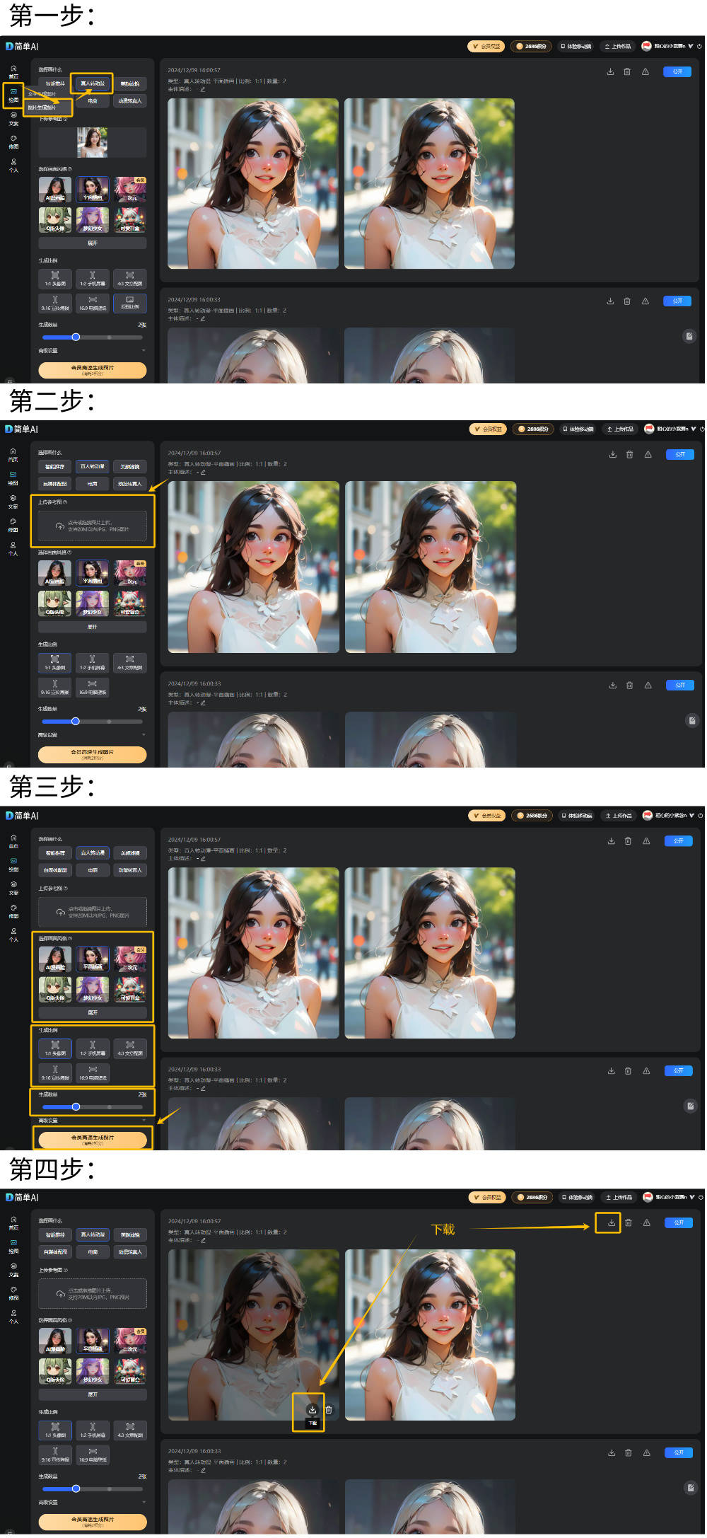Open 个人 profile sidebar icon in step three

coord(13,934)
